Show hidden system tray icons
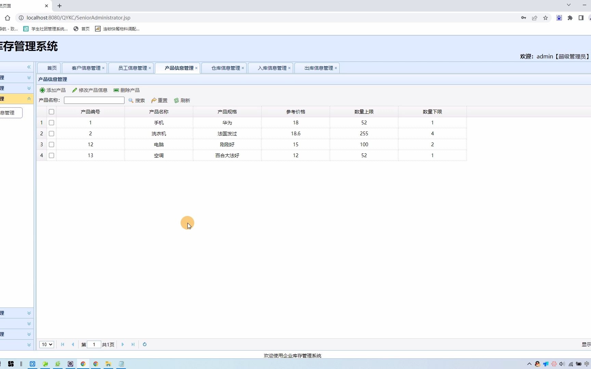 pos(529,364)
